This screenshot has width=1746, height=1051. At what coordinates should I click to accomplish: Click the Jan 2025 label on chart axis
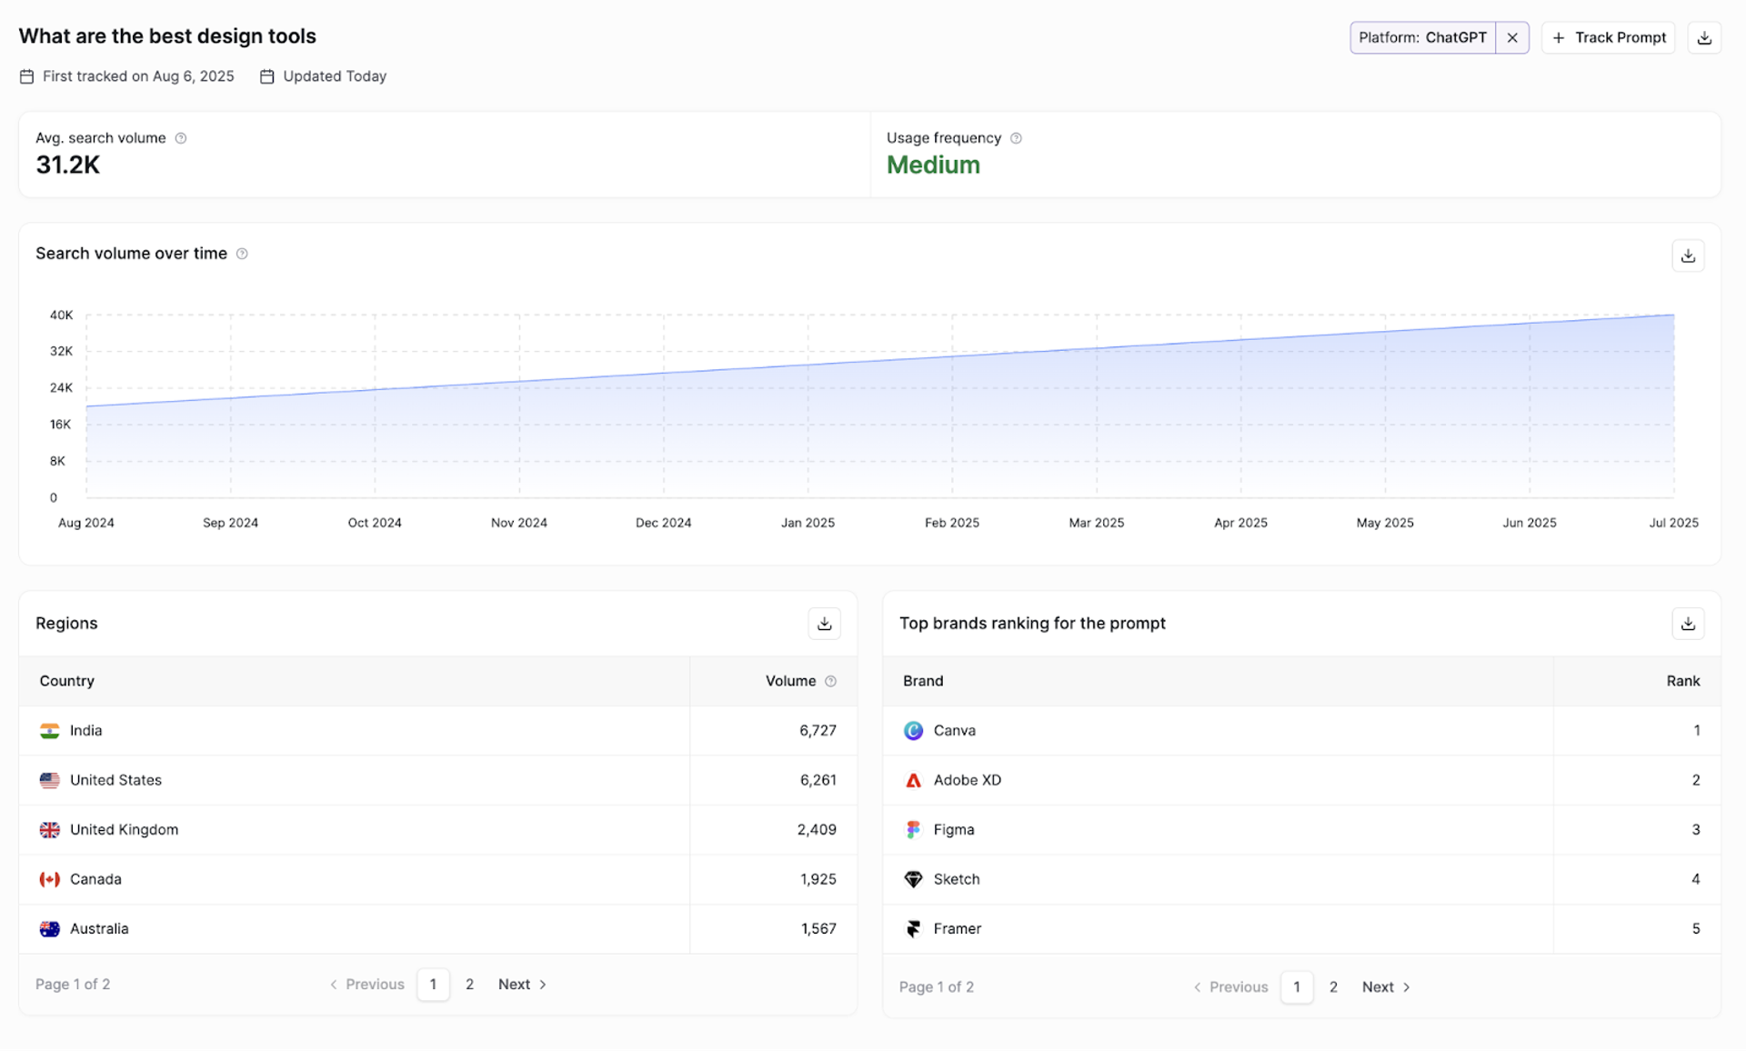point(808,523)
